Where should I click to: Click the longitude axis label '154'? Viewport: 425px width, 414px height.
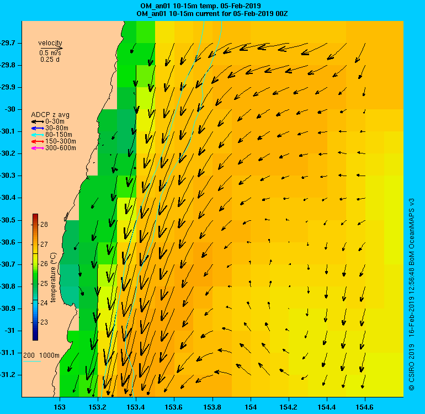251,407
